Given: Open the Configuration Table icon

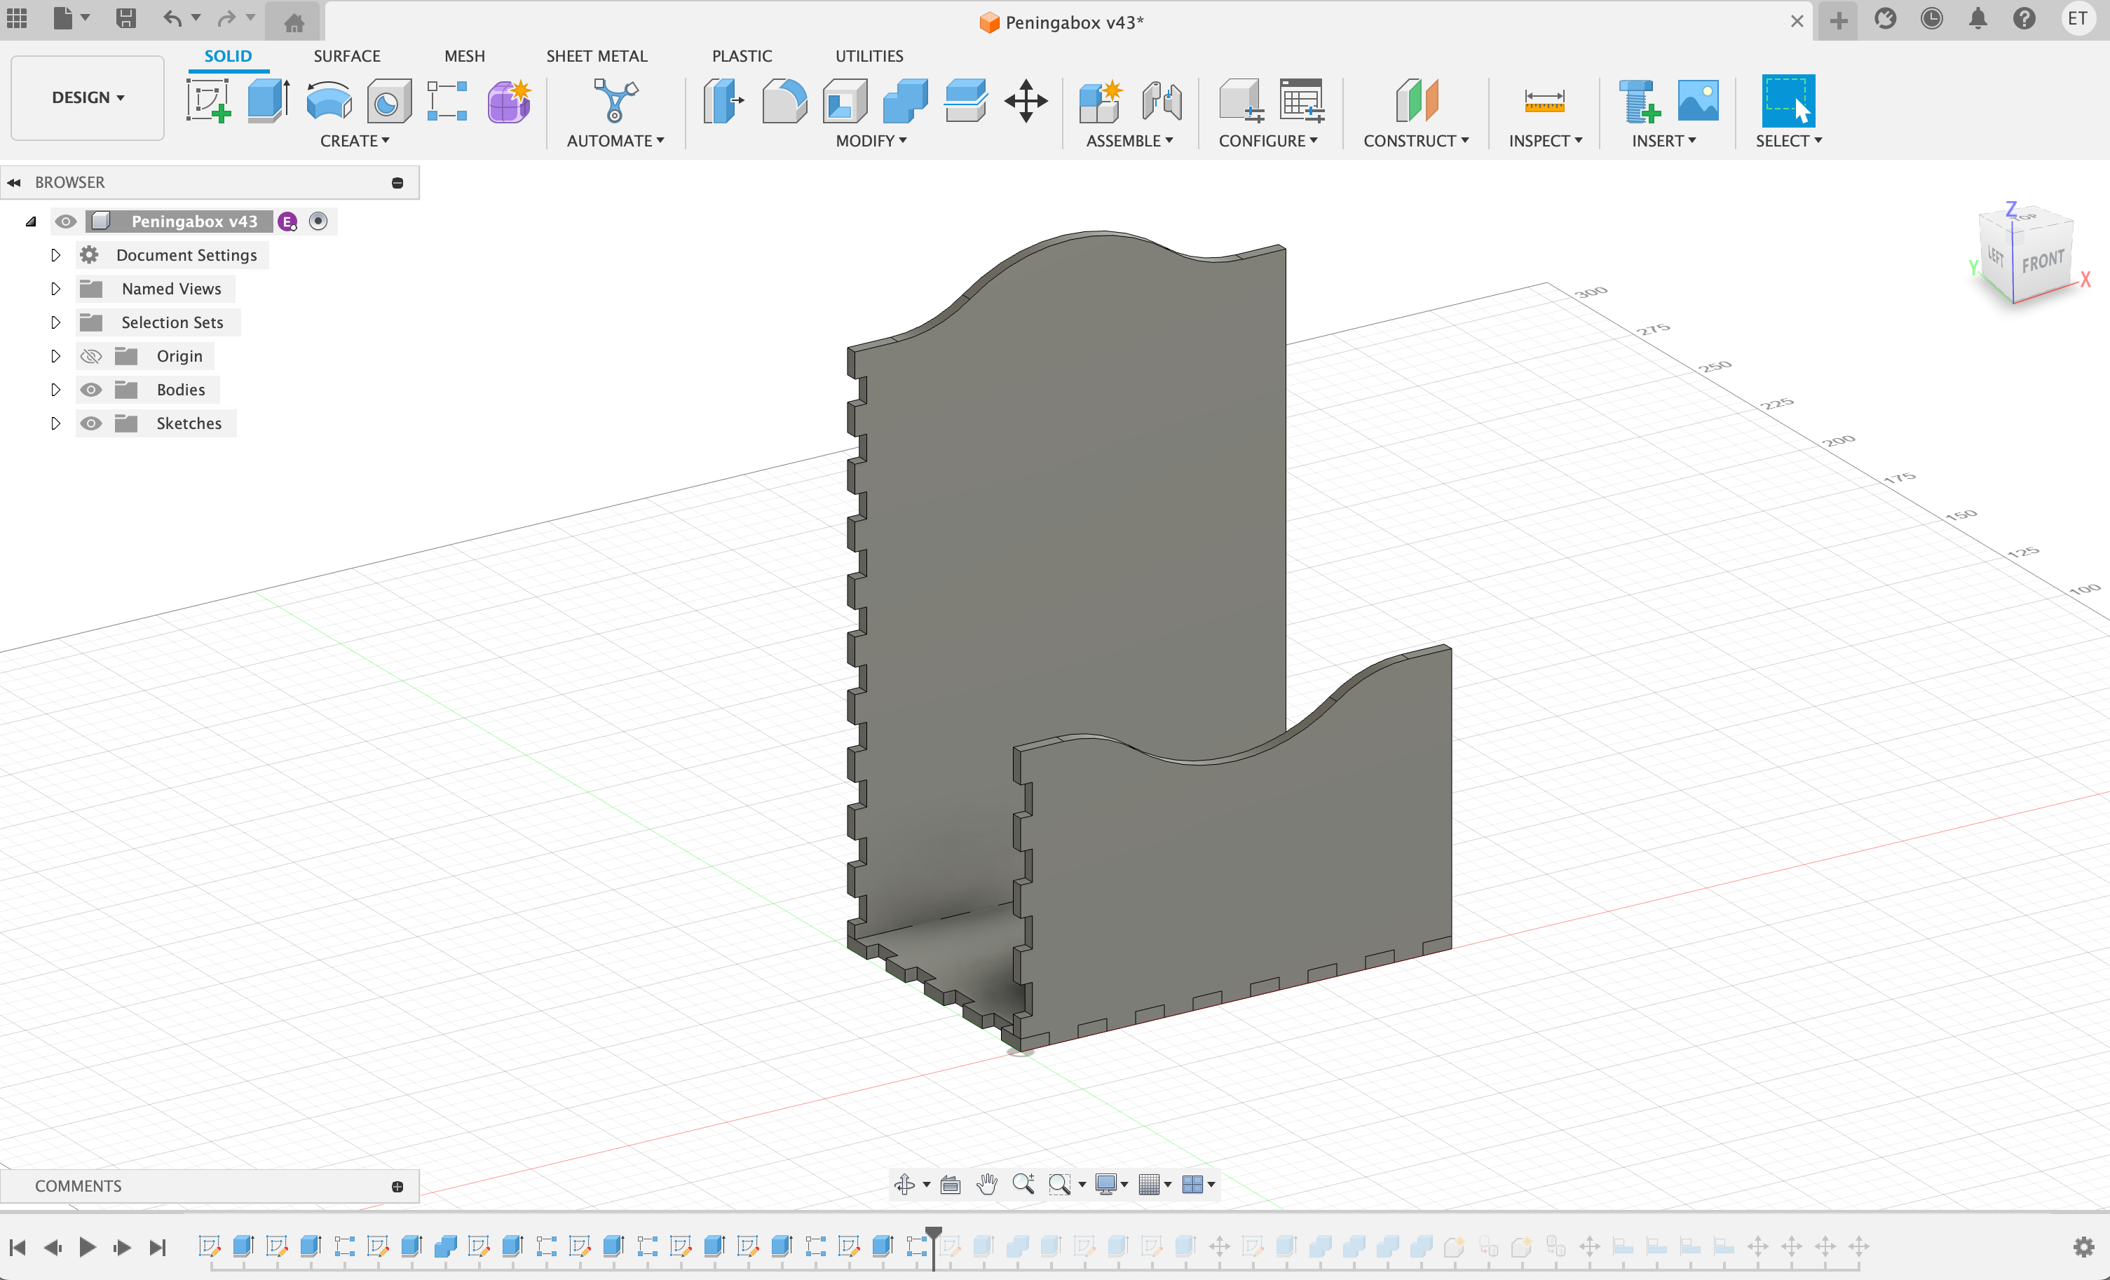Looking at the screenshot, I should (1302, 101).
